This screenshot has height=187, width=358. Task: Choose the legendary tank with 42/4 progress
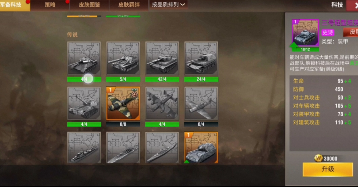162,58
